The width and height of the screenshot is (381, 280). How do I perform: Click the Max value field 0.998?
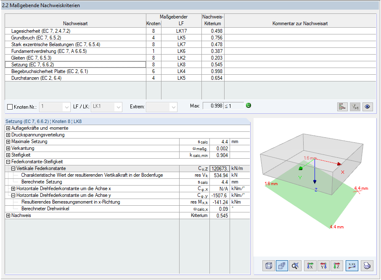[213, 106]
